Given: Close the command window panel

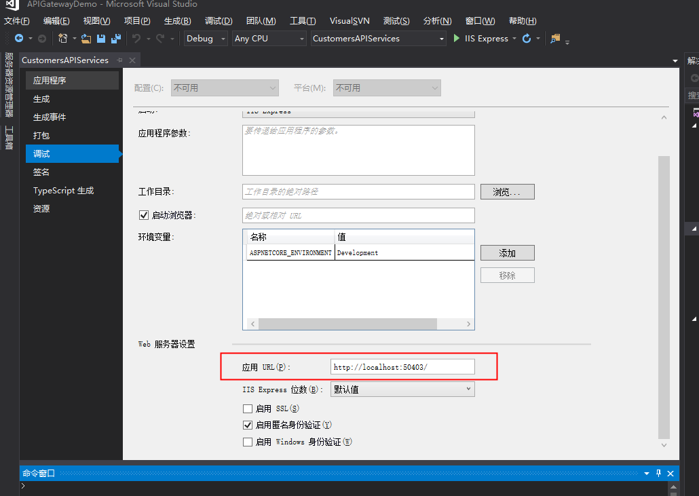Looking at the screenshot, I should click(x=670, y=474).
